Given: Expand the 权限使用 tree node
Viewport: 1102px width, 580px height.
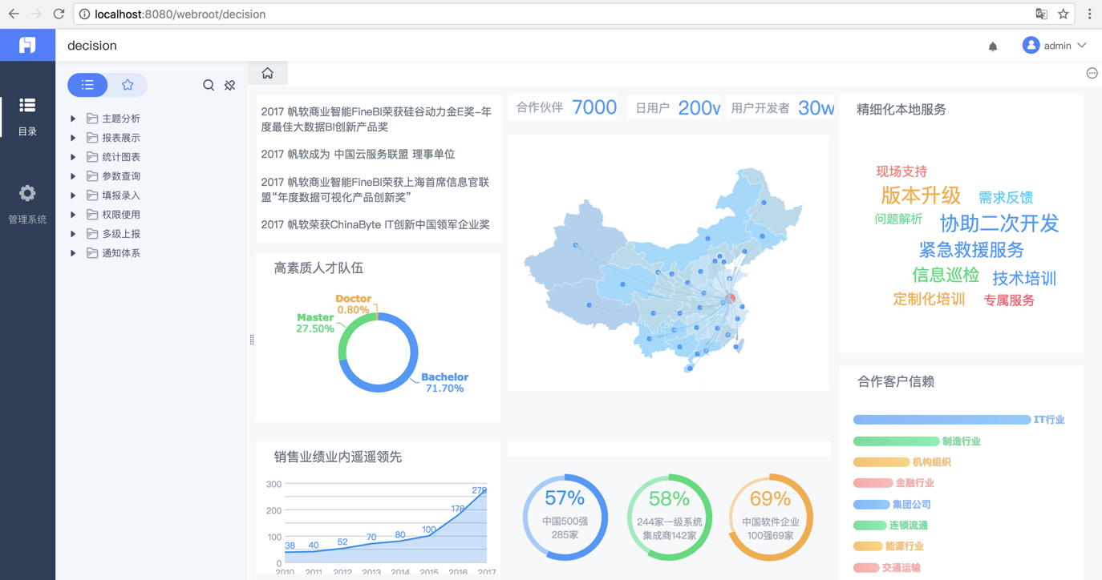Looking at the screenshot, I should click(73, 215).
